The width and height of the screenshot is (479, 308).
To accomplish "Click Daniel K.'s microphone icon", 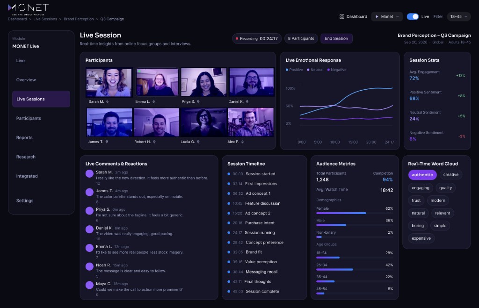I will coord(247,101).
